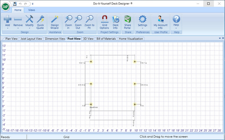Screen dimensions: 225x140
Task: Select the post at 4 ft 10 in left
Action: (91, 84)
